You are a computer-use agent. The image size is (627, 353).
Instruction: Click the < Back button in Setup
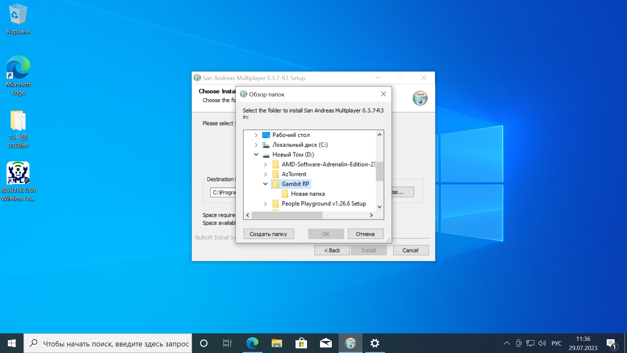pyautogui.click(x=332, y=250)
